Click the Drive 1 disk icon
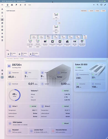 tap(10, 106)
